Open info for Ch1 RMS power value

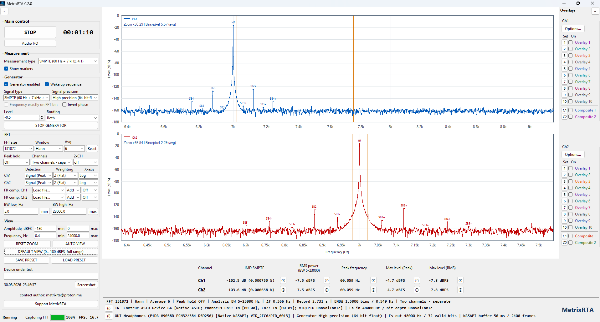[x=327, y=280]
